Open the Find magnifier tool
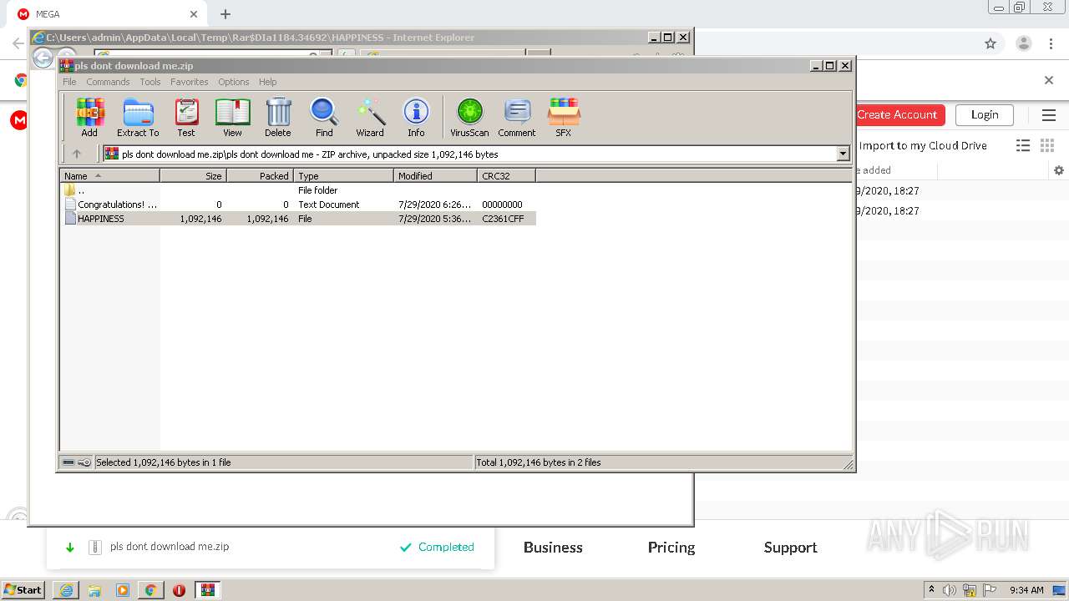1069x601 pixels. point(324,117)
